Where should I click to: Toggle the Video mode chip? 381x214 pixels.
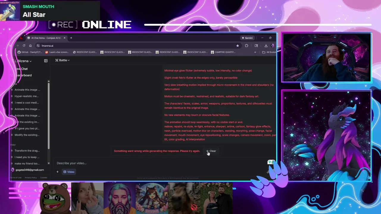click(x=69, y=172)
